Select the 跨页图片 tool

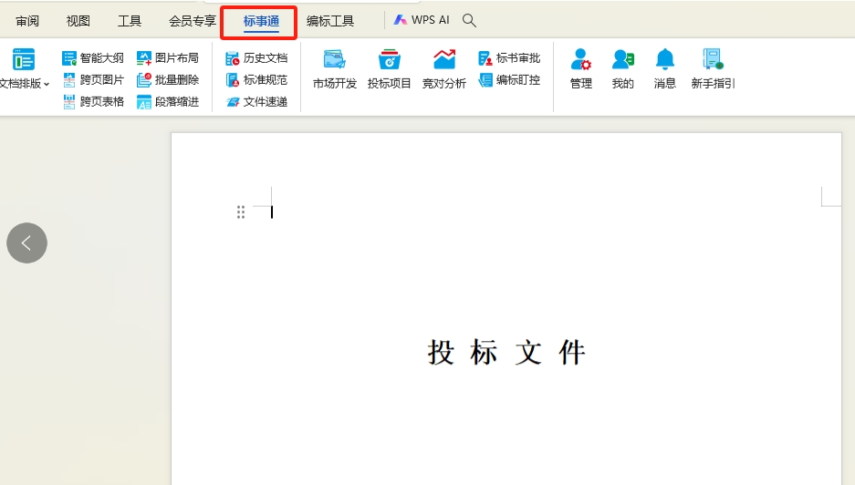pos(93,79)
